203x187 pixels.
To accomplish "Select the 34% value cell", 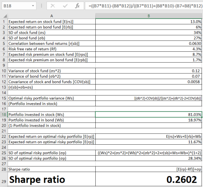I will click(x=149, y=33).
